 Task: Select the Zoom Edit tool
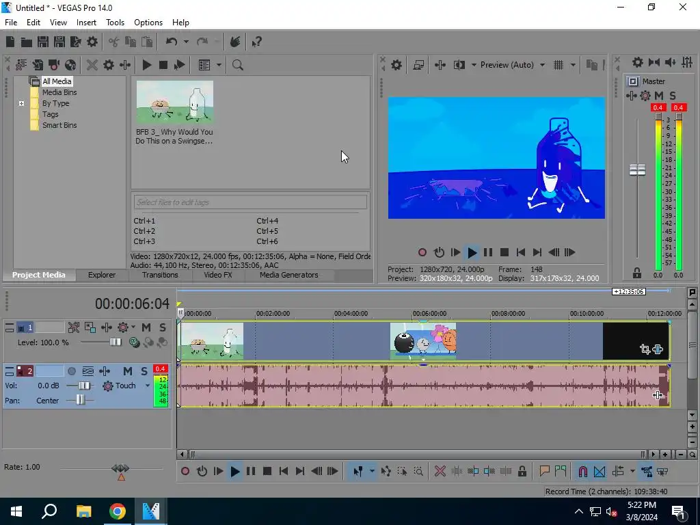coord(419,472)
